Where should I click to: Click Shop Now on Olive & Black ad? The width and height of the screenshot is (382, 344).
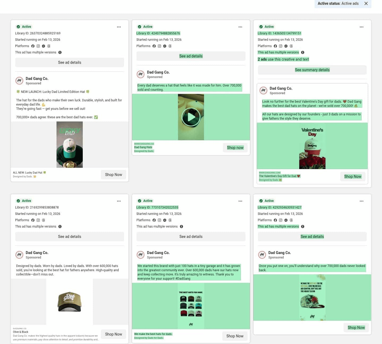coord(114,334)
